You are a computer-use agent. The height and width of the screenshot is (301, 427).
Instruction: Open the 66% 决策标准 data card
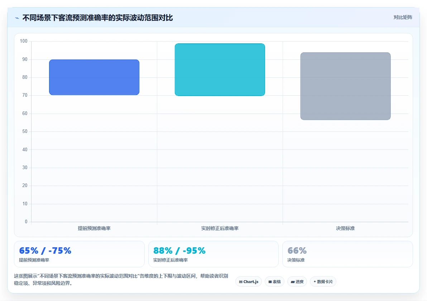click(x=347, y=254)
